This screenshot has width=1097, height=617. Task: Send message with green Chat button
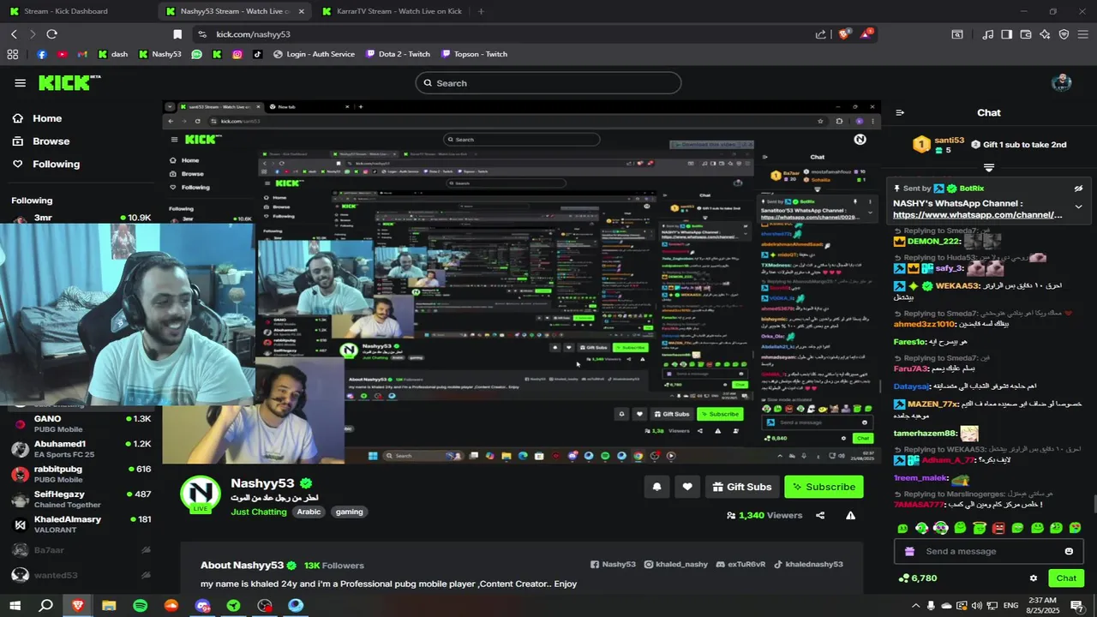pyautogui.click(x=1066, y=578)
